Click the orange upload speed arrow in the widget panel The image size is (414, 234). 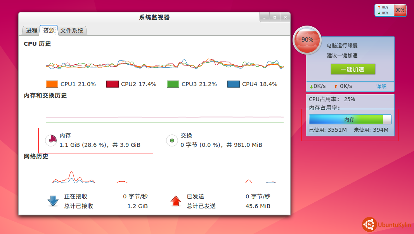point(336,86)
